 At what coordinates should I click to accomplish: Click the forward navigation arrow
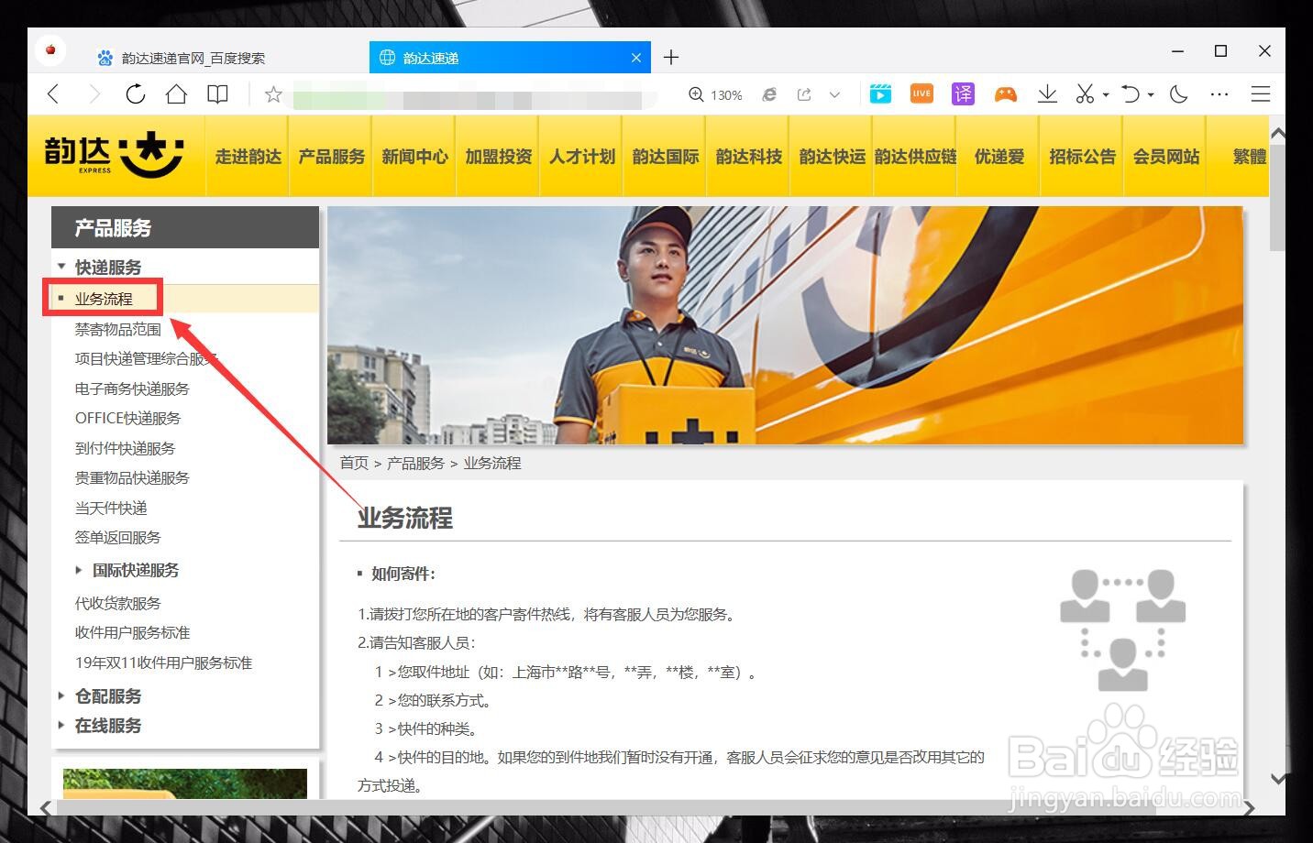(94, 94)
